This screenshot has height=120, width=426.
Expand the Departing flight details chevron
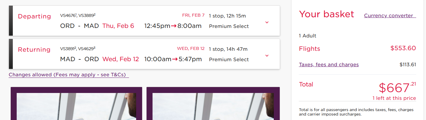[x=267, y=22]
